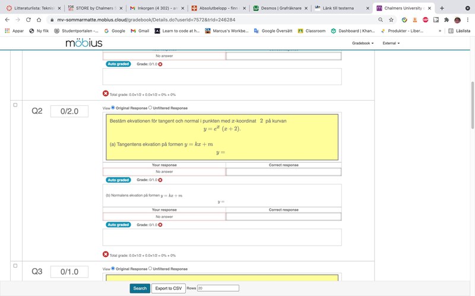475x296 pixels.
Task: Expand the Gradebook dropdown menu
Action: [x=362, y=43]
